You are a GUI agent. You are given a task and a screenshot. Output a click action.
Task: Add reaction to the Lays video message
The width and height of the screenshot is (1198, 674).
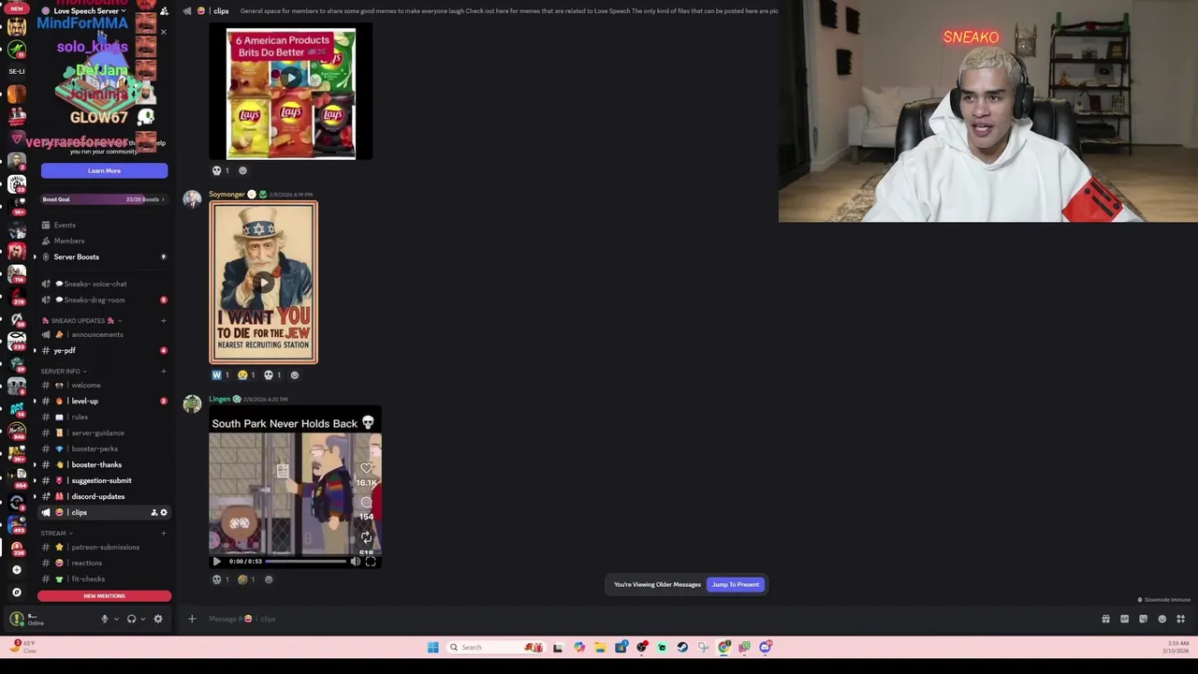[242, 170]
